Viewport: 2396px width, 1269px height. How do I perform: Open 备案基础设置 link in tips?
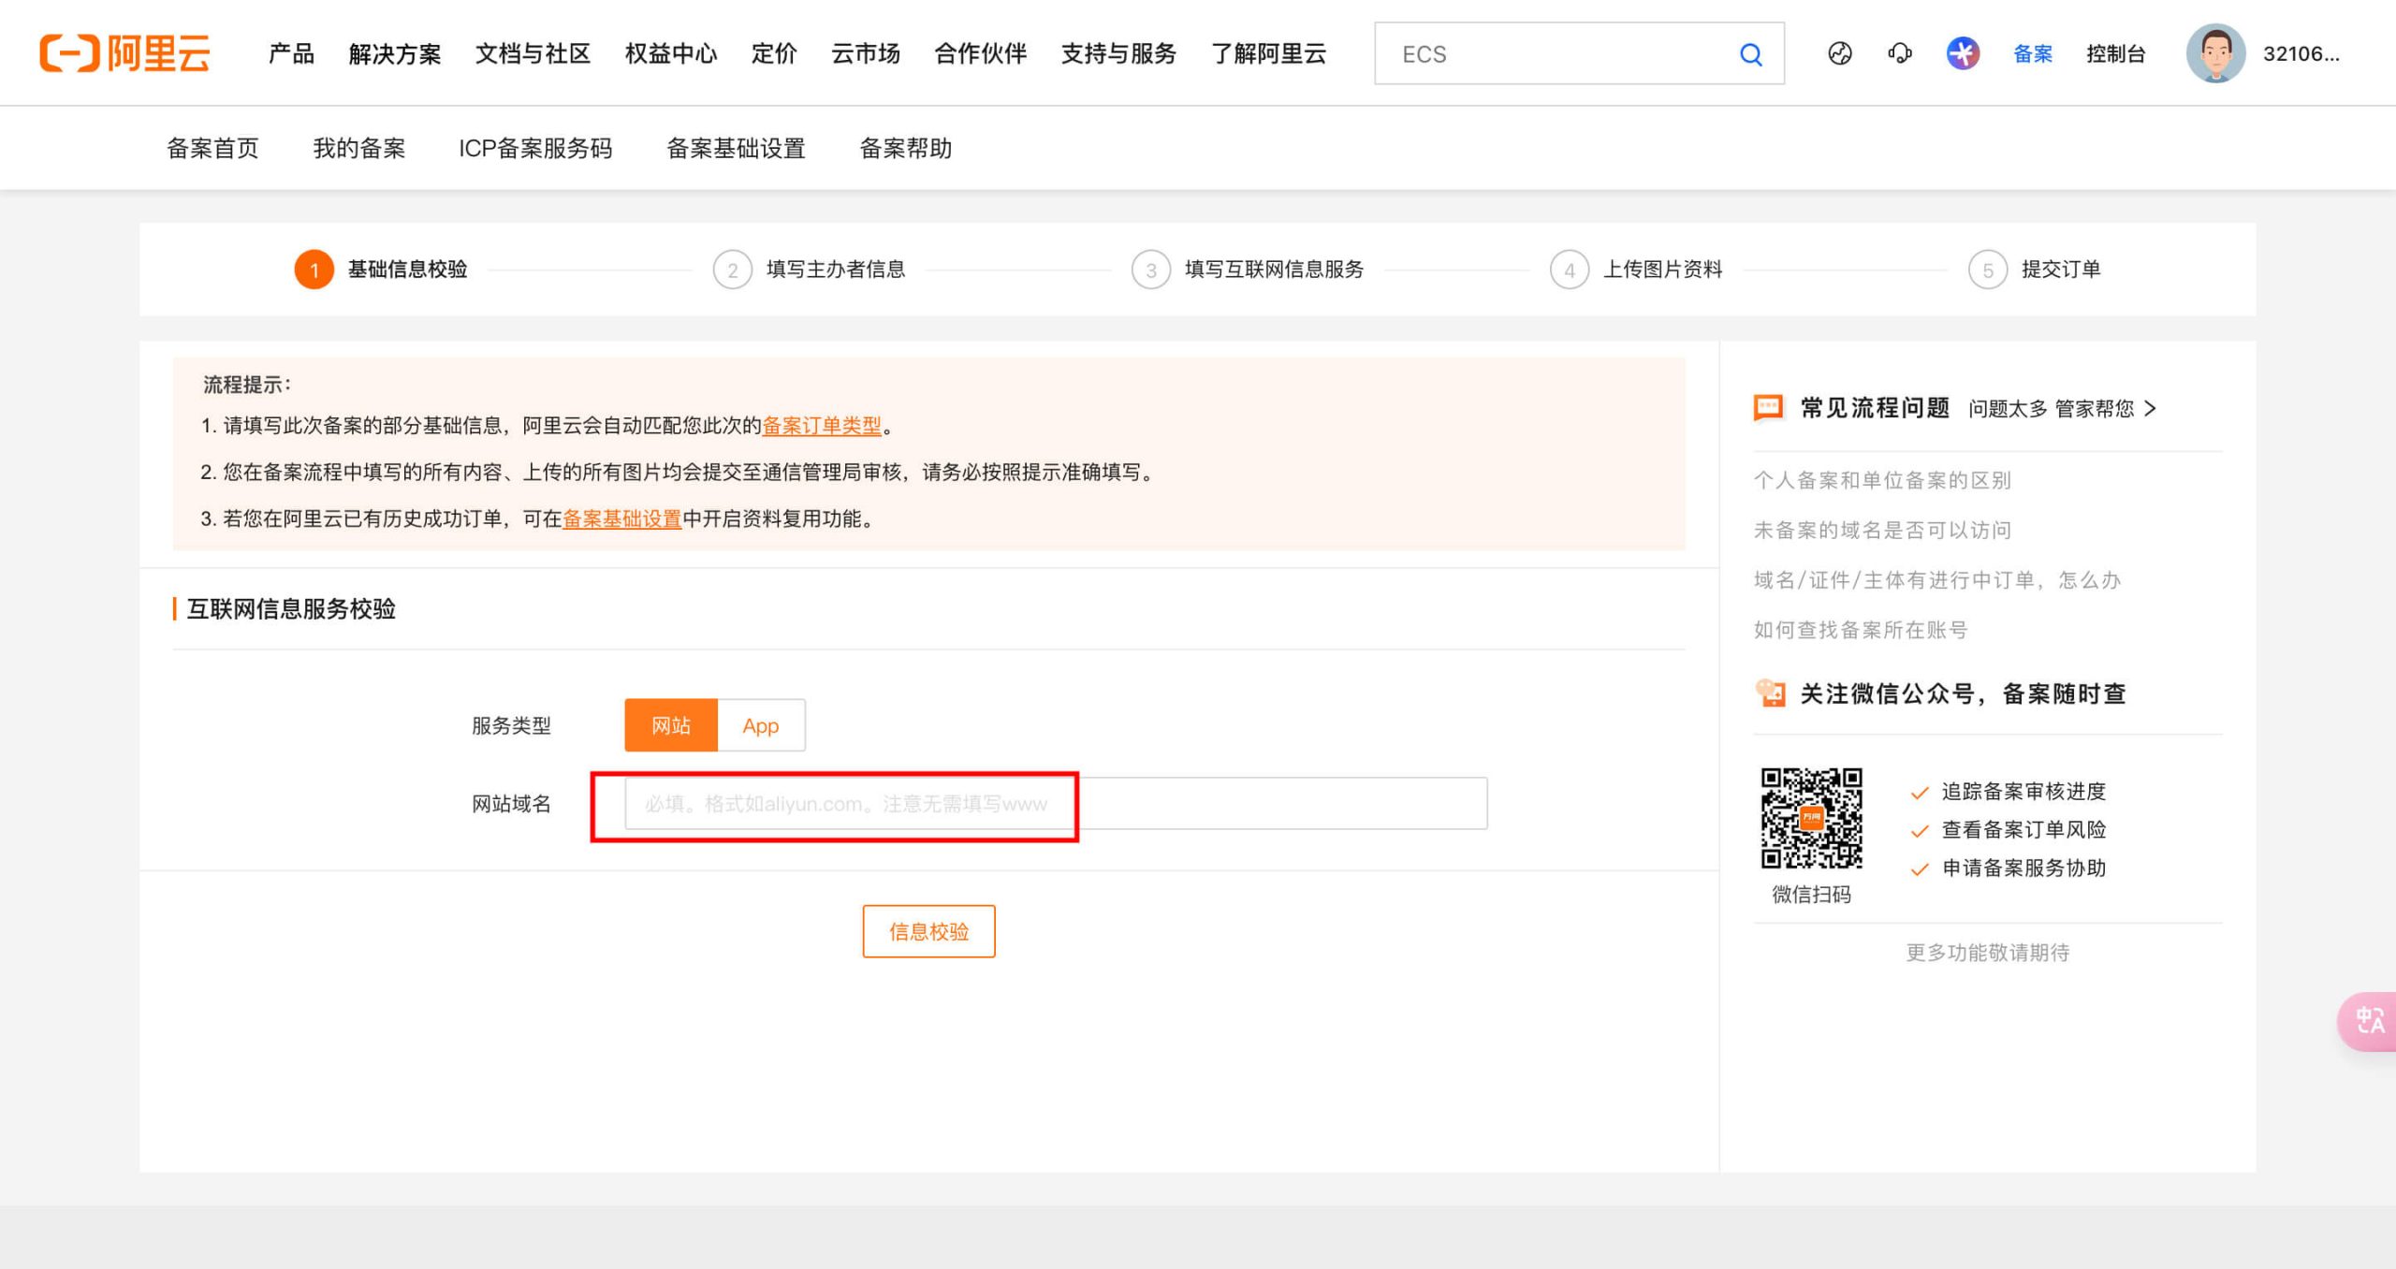[x=622, y=518]
